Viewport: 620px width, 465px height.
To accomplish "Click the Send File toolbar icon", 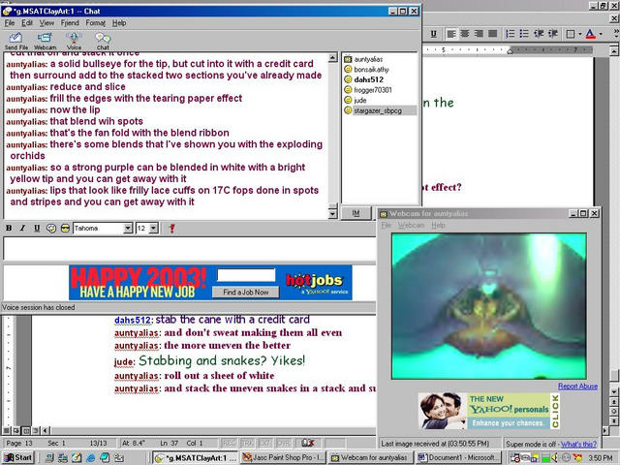I will [15, 41].
